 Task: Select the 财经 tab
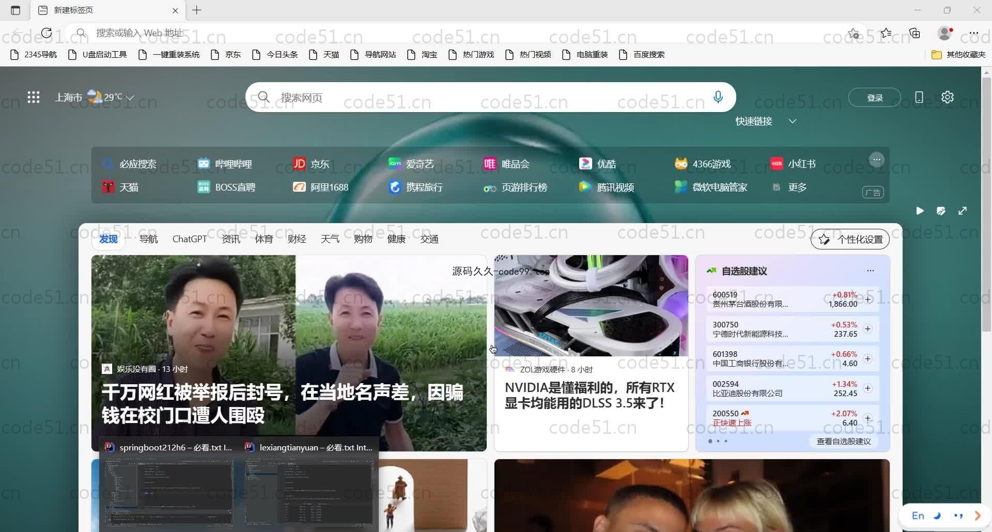(297, 239)
